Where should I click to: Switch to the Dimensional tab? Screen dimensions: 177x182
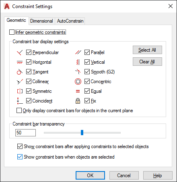click(x=41, y=21)
